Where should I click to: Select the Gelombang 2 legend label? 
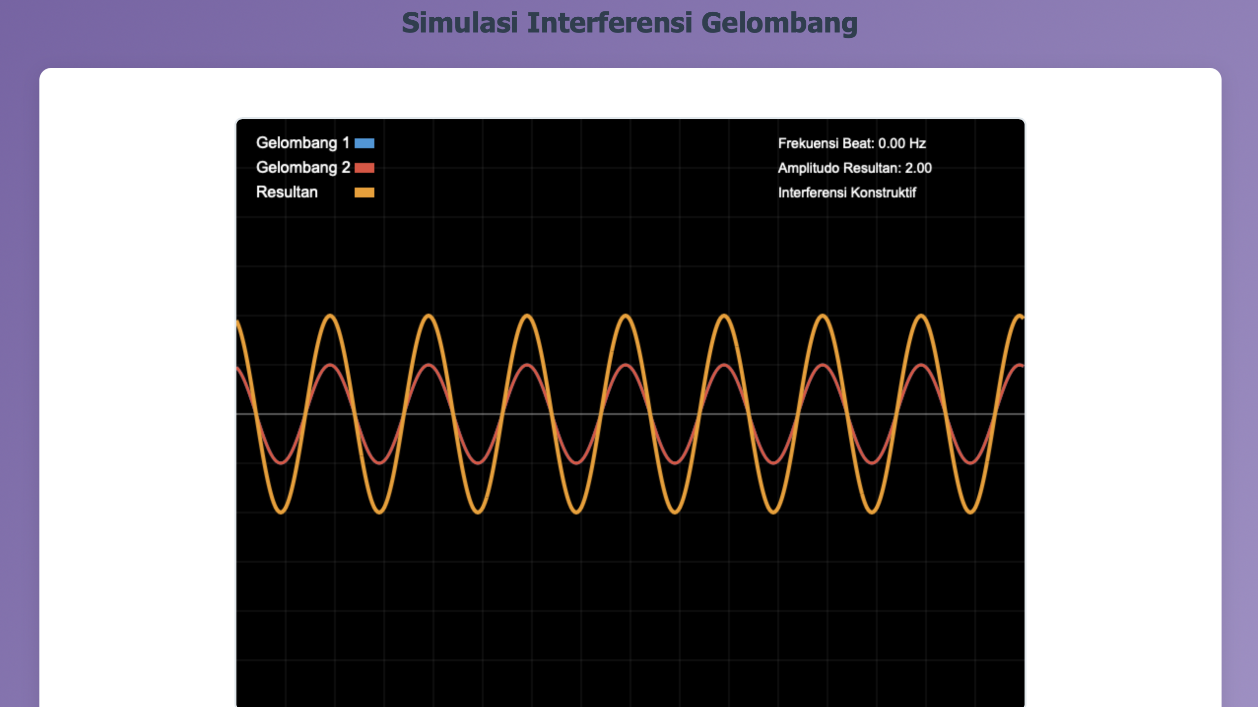(302, 168)
